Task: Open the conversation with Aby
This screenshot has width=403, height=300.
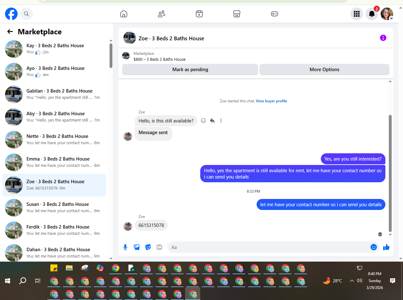Action: coord(54,117)
